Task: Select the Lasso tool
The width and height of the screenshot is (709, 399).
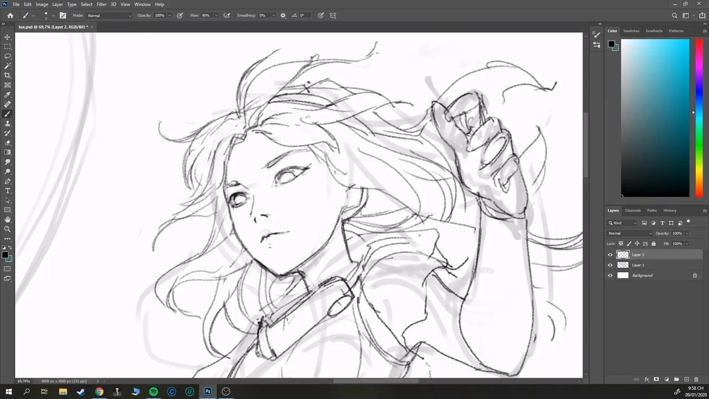Action: 8,56
